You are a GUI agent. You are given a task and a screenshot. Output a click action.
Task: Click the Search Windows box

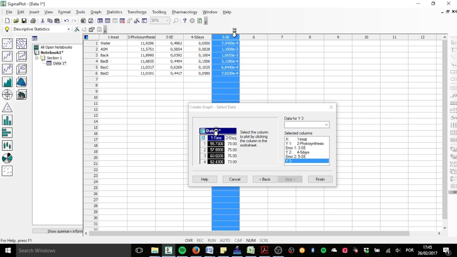pos(74,251)
